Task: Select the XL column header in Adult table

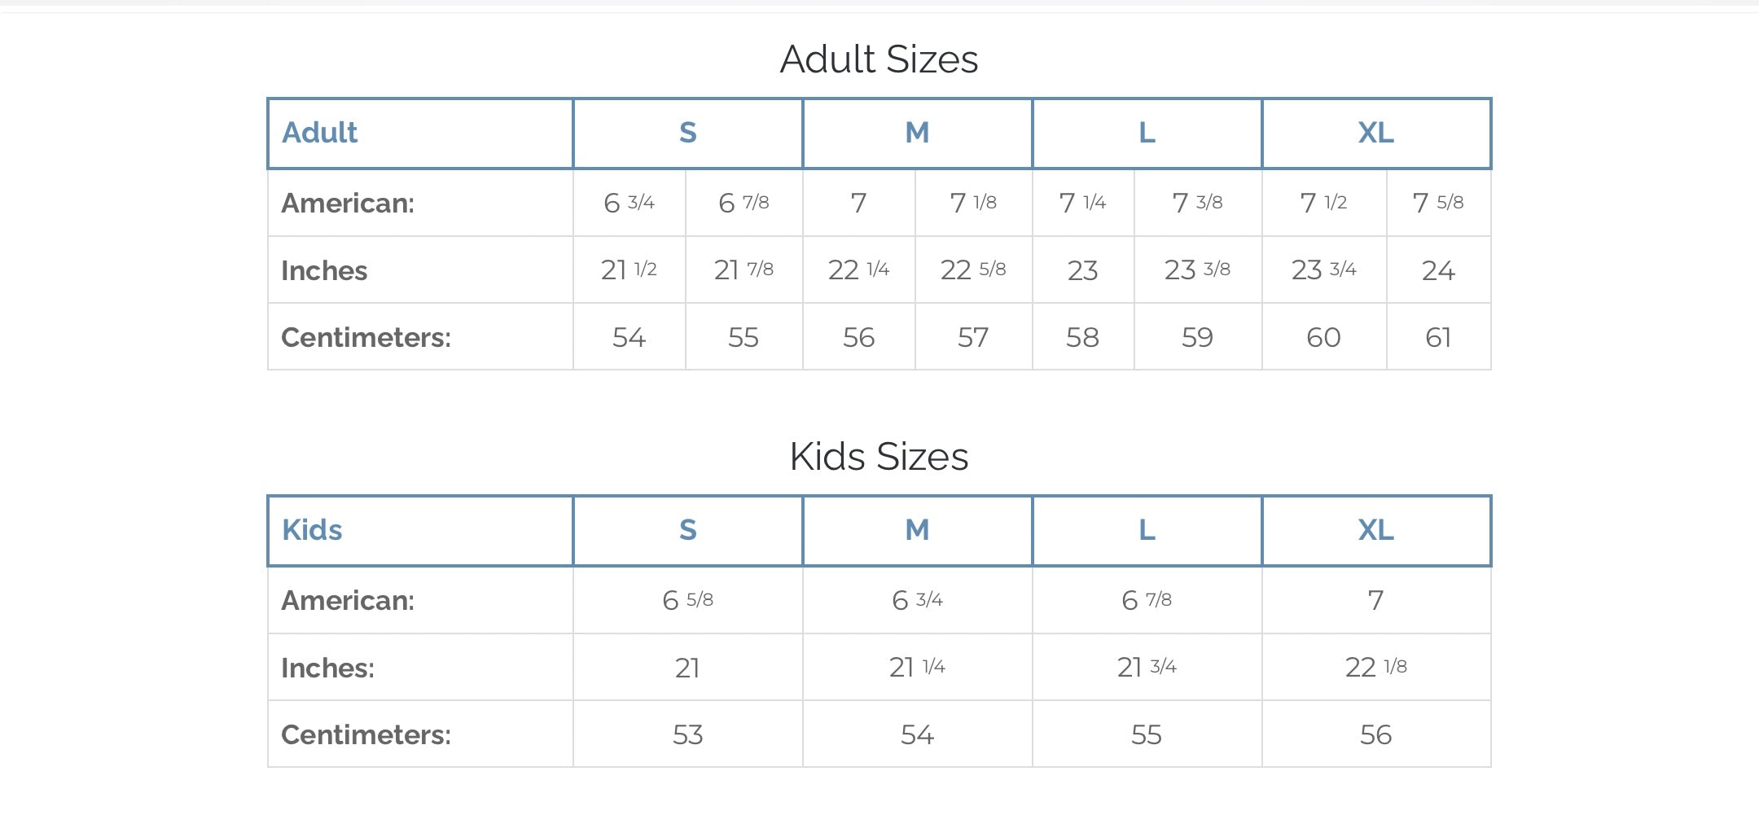Action: (x=1375, y=133)
